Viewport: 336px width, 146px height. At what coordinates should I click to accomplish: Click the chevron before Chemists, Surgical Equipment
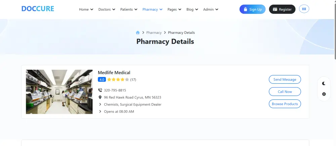pyautogui.click(x=100, y=104)
